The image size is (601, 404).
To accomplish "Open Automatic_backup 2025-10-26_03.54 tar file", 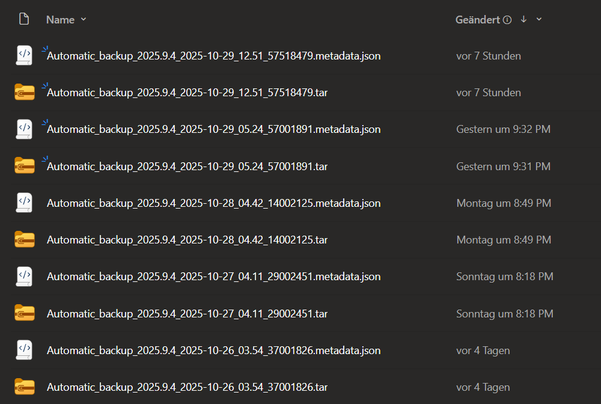I will point(187,387).
